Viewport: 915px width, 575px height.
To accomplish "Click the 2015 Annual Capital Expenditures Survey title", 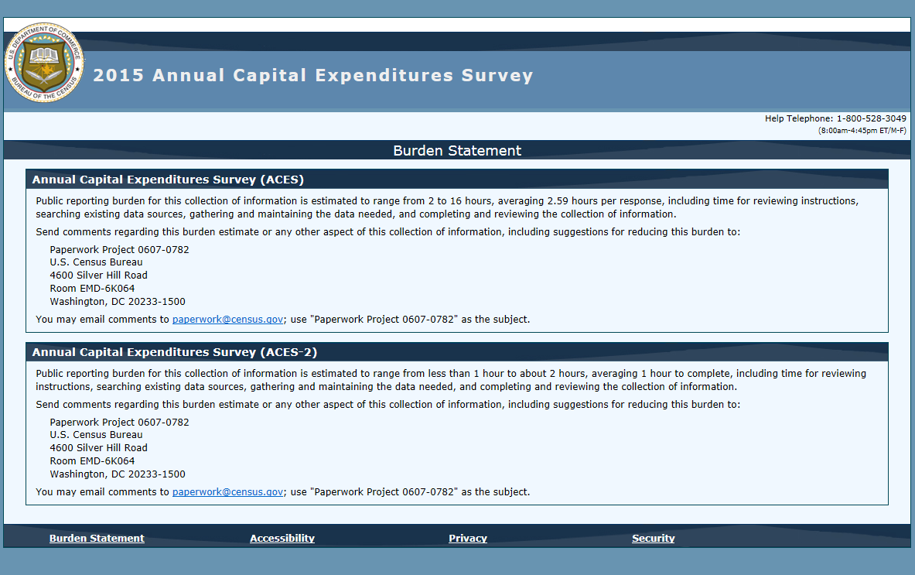I will [x=313, y=75].
